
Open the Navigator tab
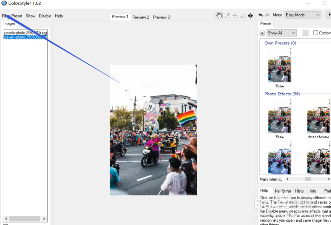click(x=283, y=191)
